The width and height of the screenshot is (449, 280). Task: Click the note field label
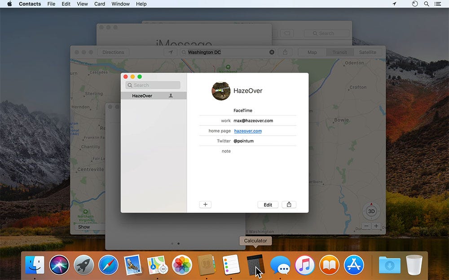pos(226,151)
